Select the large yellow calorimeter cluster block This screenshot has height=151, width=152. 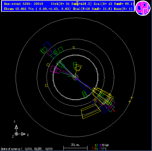91,111
